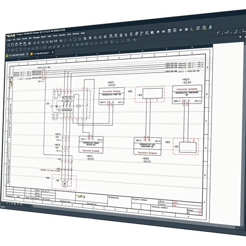The height and width of the screenshot is (246, 246).
Task: Click the -Q1 component rectangle at right
Action: pos(188,147)
